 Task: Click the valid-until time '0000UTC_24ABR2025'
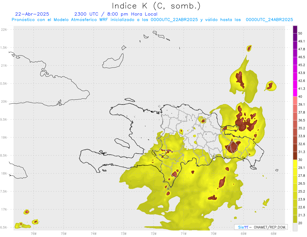269,20
